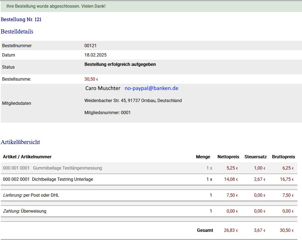Click the Mitgliedsnummer: 0001 text
302x245 pixels.
pos(107,113)
